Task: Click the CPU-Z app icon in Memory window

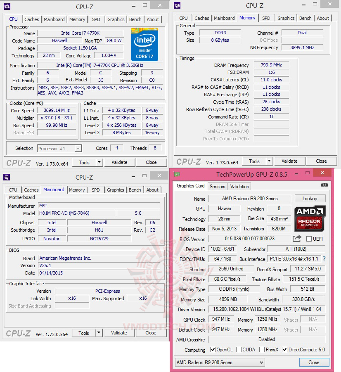Action: click(x=177, y=5)
